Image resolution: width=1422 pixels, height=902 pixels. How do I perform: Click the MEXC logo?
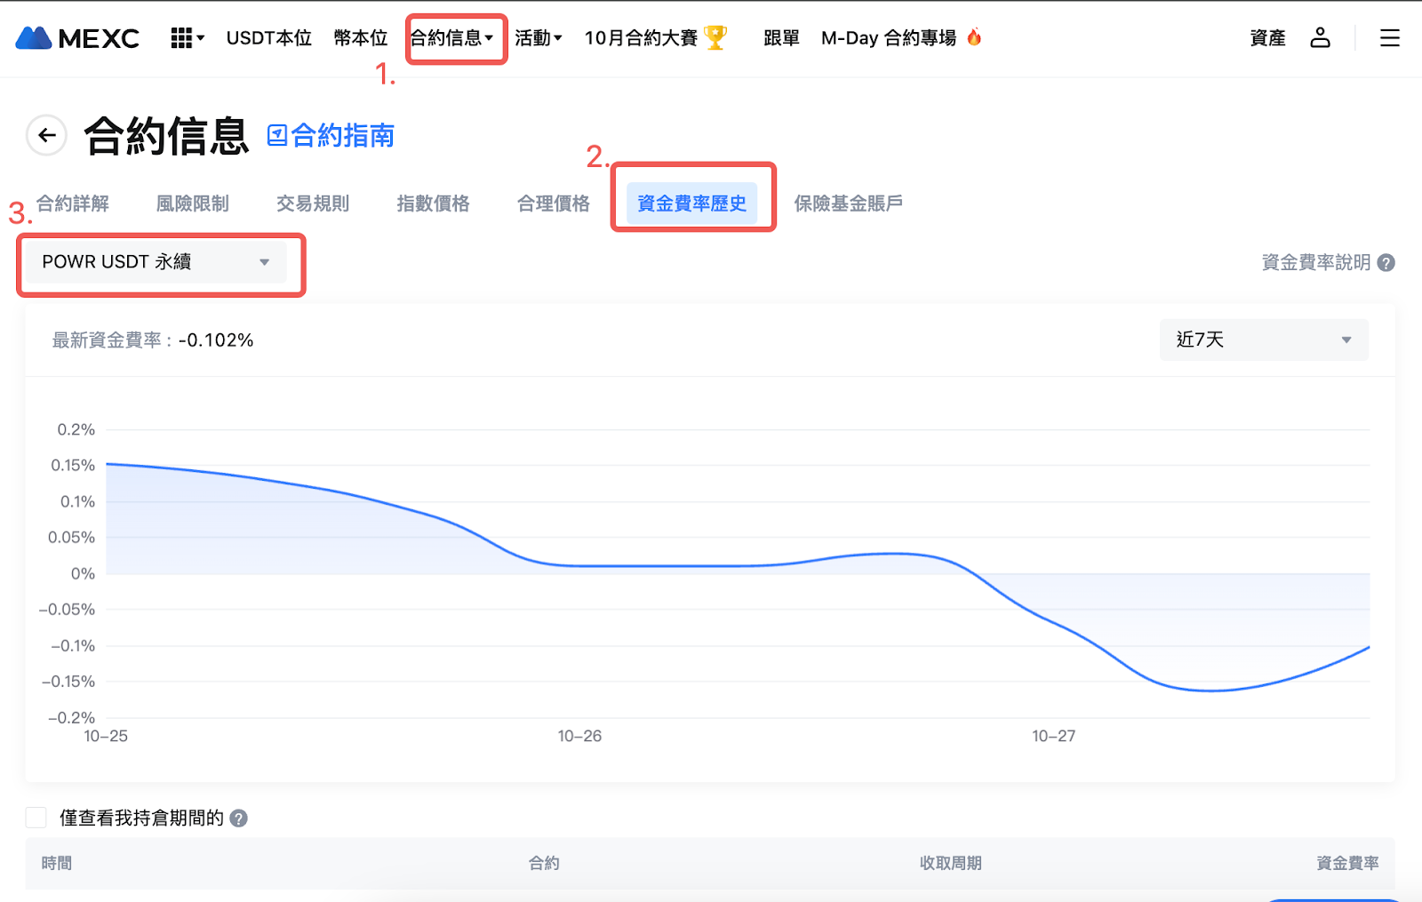(x=77, y=38)
